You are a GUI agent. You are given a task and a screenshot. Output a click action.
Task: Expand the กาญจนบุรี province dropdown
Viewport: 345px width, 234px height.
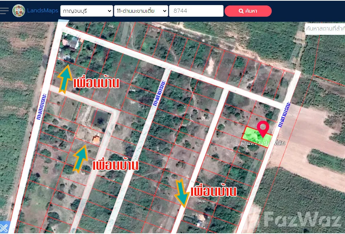87,11
